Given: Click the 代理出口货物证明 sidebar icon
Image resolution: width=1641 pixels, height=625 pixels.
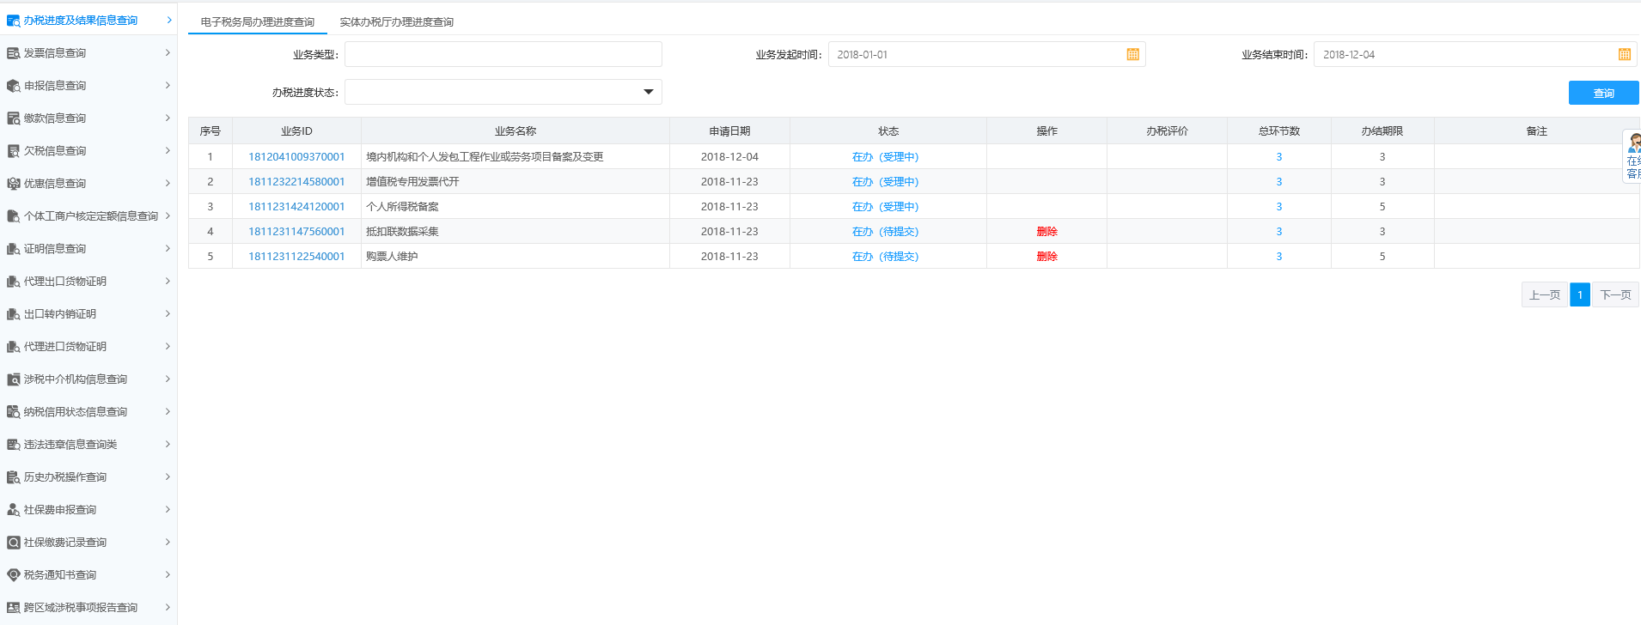Looking at the screenshot, I should pos(13,282).
